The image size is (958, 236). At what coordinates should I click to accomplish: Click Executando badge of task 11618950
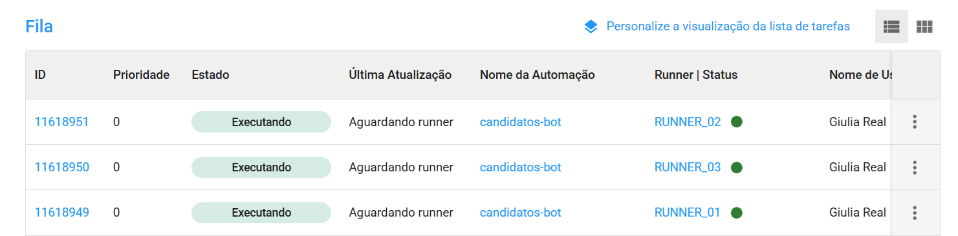click(261, 167)
